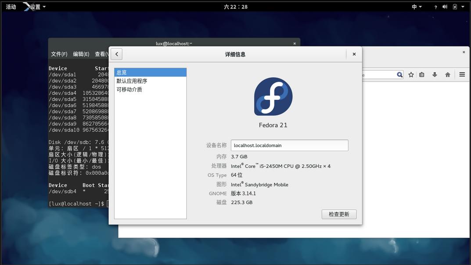Click disk value 225.3 GB

pyautogui.click(x=241, y=202)
